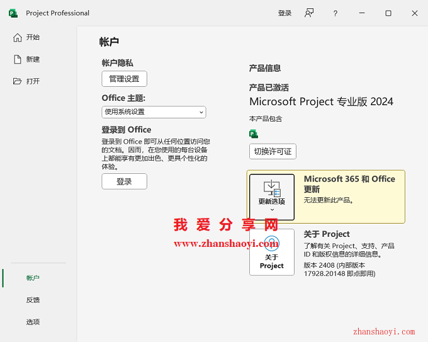The image size is (428, 342).
Task: Click the 产品已激活 label
Action: pos(269,88)
